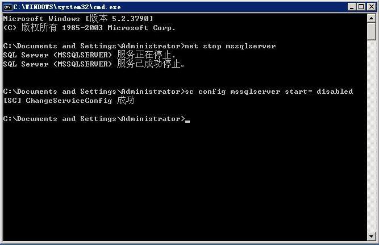Click the word 'disabled' in the sc command
379x245 pixels.
[335, 92]
